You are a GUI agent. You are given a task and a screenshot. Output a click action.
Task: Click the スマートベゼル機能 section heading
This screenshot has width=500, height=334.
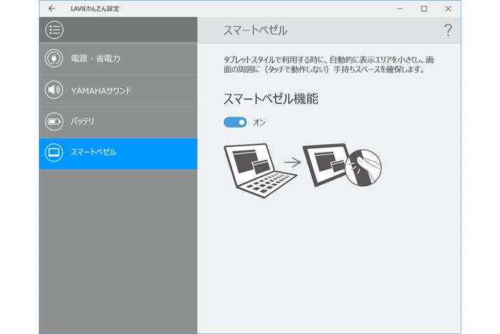pyautogui.click(x=271, y=99)
